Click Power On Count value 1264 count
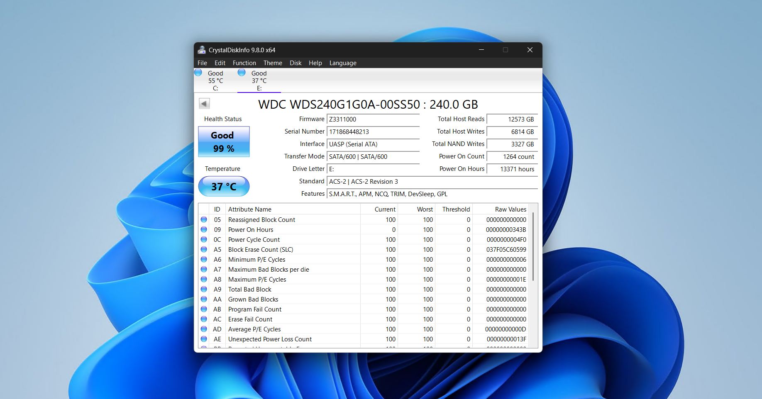This screenshot has width=762, height=399. pyautogui.click(x=512, y=157)
